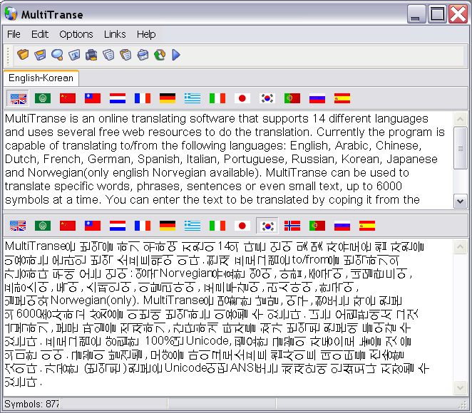Toggle the selected Korean target flag
Screen dimensions: 472x413
(x=267, y=226)
